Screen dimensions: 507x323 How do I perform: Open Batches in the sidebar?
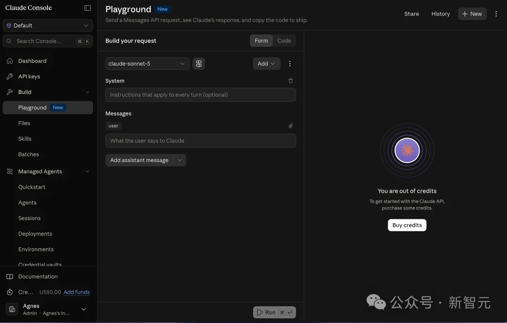coord(29,154)
